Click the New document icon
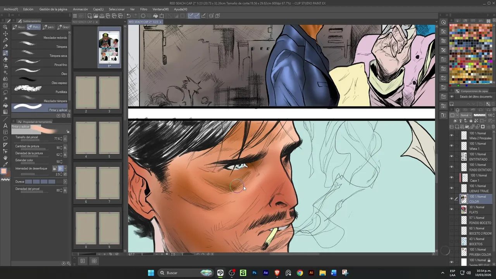 pyautogui.click(x=90, y=16)
